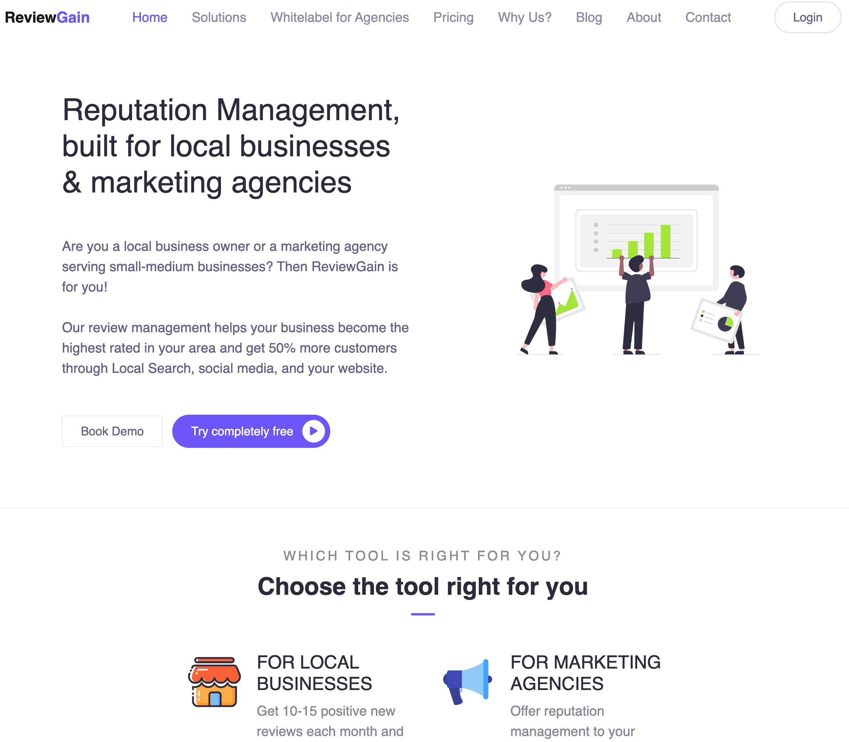Screen dimensions: 849x742
Task: Open the Solutions dropdown menu
Action: 218,16
